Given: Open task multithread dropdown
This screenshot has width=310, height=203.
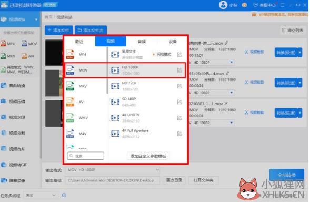Looking at the screenshot, I should [41, 195].
